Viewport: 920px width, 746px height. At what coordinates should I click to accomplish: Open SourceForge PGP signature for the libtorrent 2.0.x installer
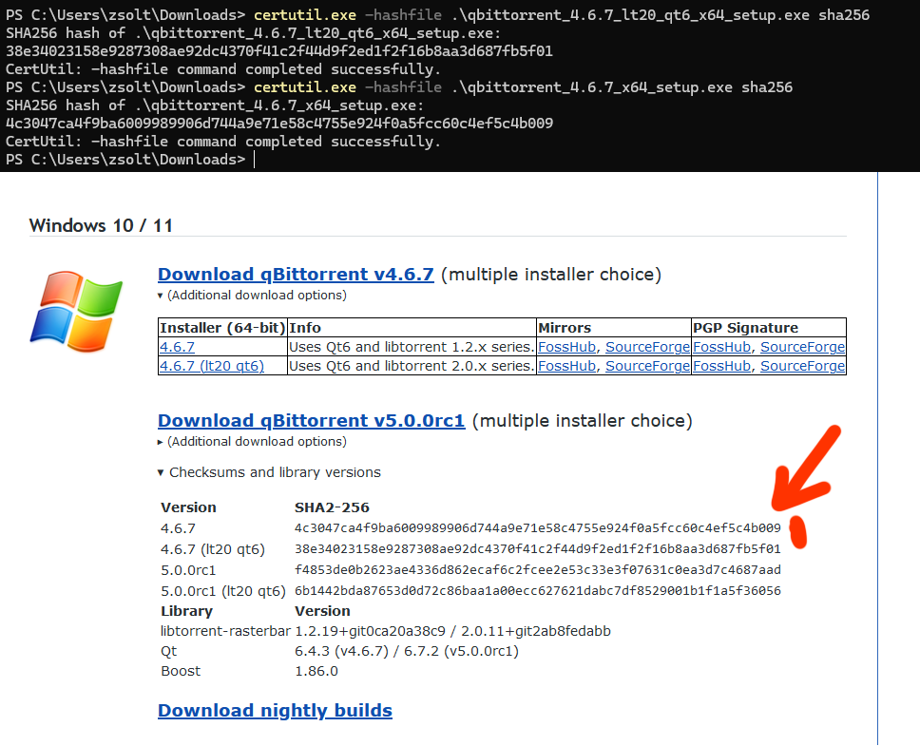(803, 366)
